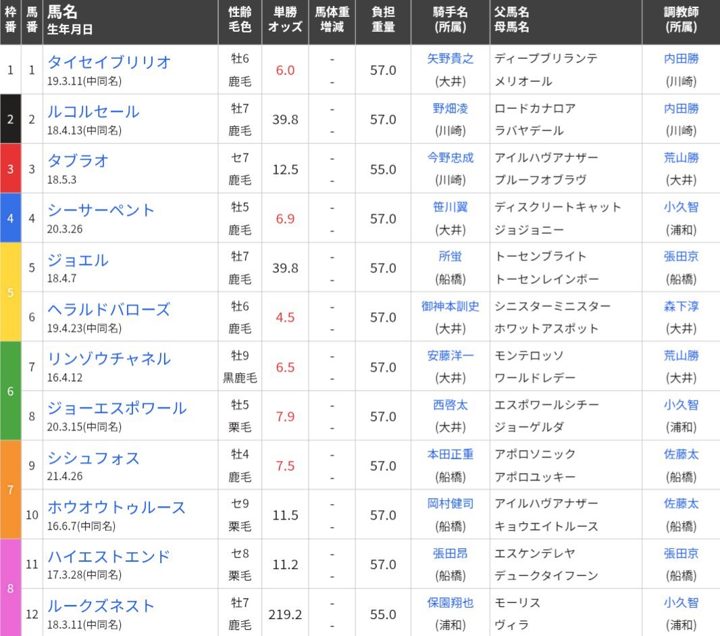720x636 pixels.
Task: View horse ジョエル profile
Action: click(78, 260)
